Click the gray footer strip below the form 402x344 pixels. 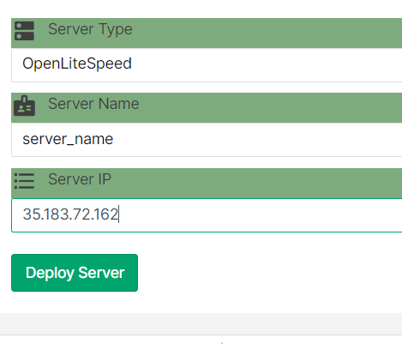pyautogui.click(x=201, y=323)
